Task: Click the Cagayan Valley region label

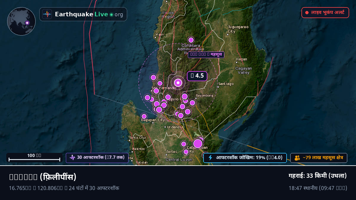Action: click(244, 70)
